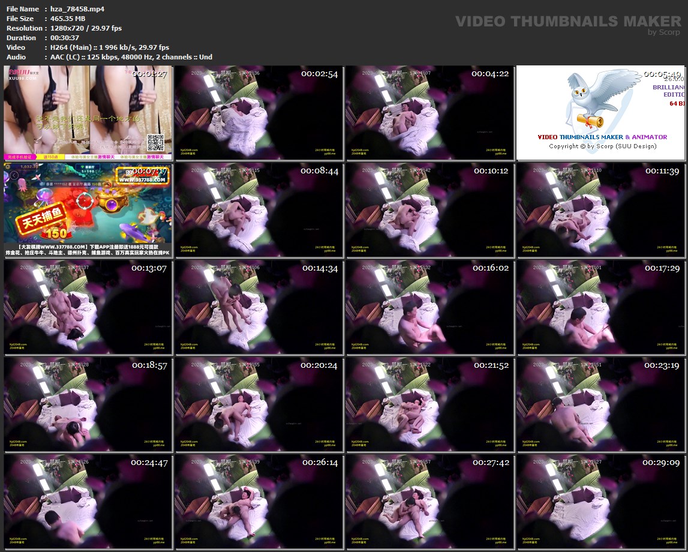Click the QR code in first thumbnail
This screenshot has width=688, height=552.
[x=155, y=143]
